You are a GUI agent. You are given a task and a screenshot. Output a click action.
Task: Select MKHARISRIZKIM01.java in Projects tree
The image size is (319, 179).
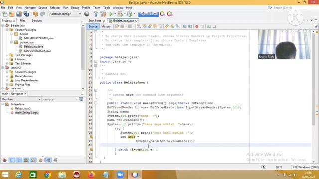(39, 38)
